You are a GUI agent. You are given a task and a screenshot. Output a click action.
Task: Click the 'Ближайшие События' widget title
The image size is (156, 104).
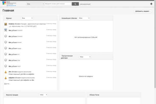(69, 18)
